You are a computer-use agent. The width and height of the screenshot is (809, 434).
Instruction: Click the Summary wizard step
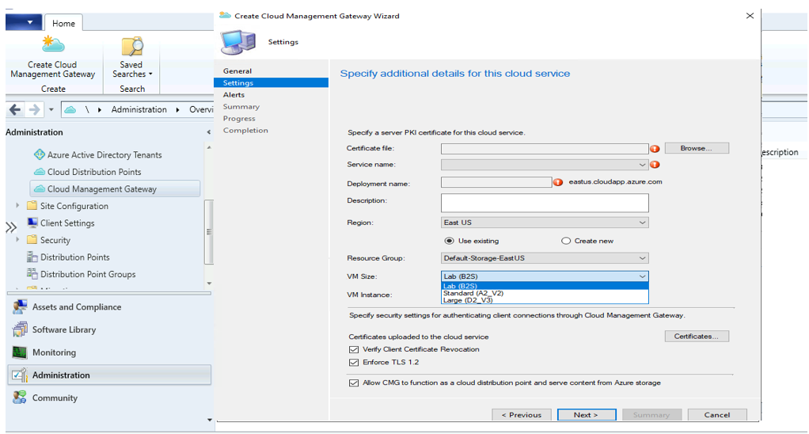[x=241, y=106]
